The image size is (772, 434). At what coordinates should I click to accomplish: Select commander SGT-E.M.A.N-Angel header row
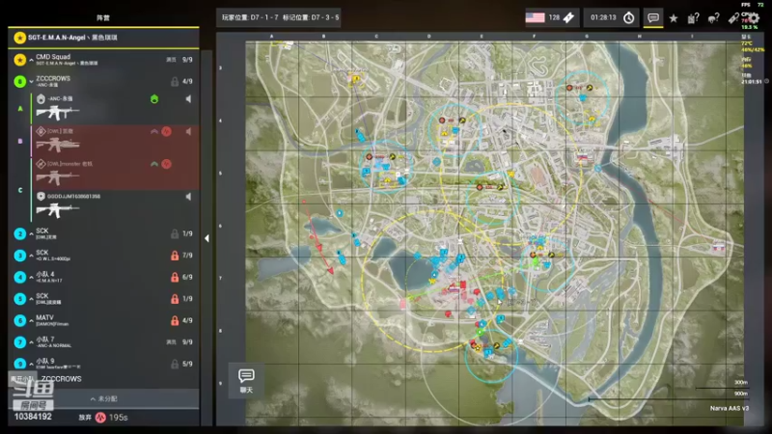click(103, 38)
